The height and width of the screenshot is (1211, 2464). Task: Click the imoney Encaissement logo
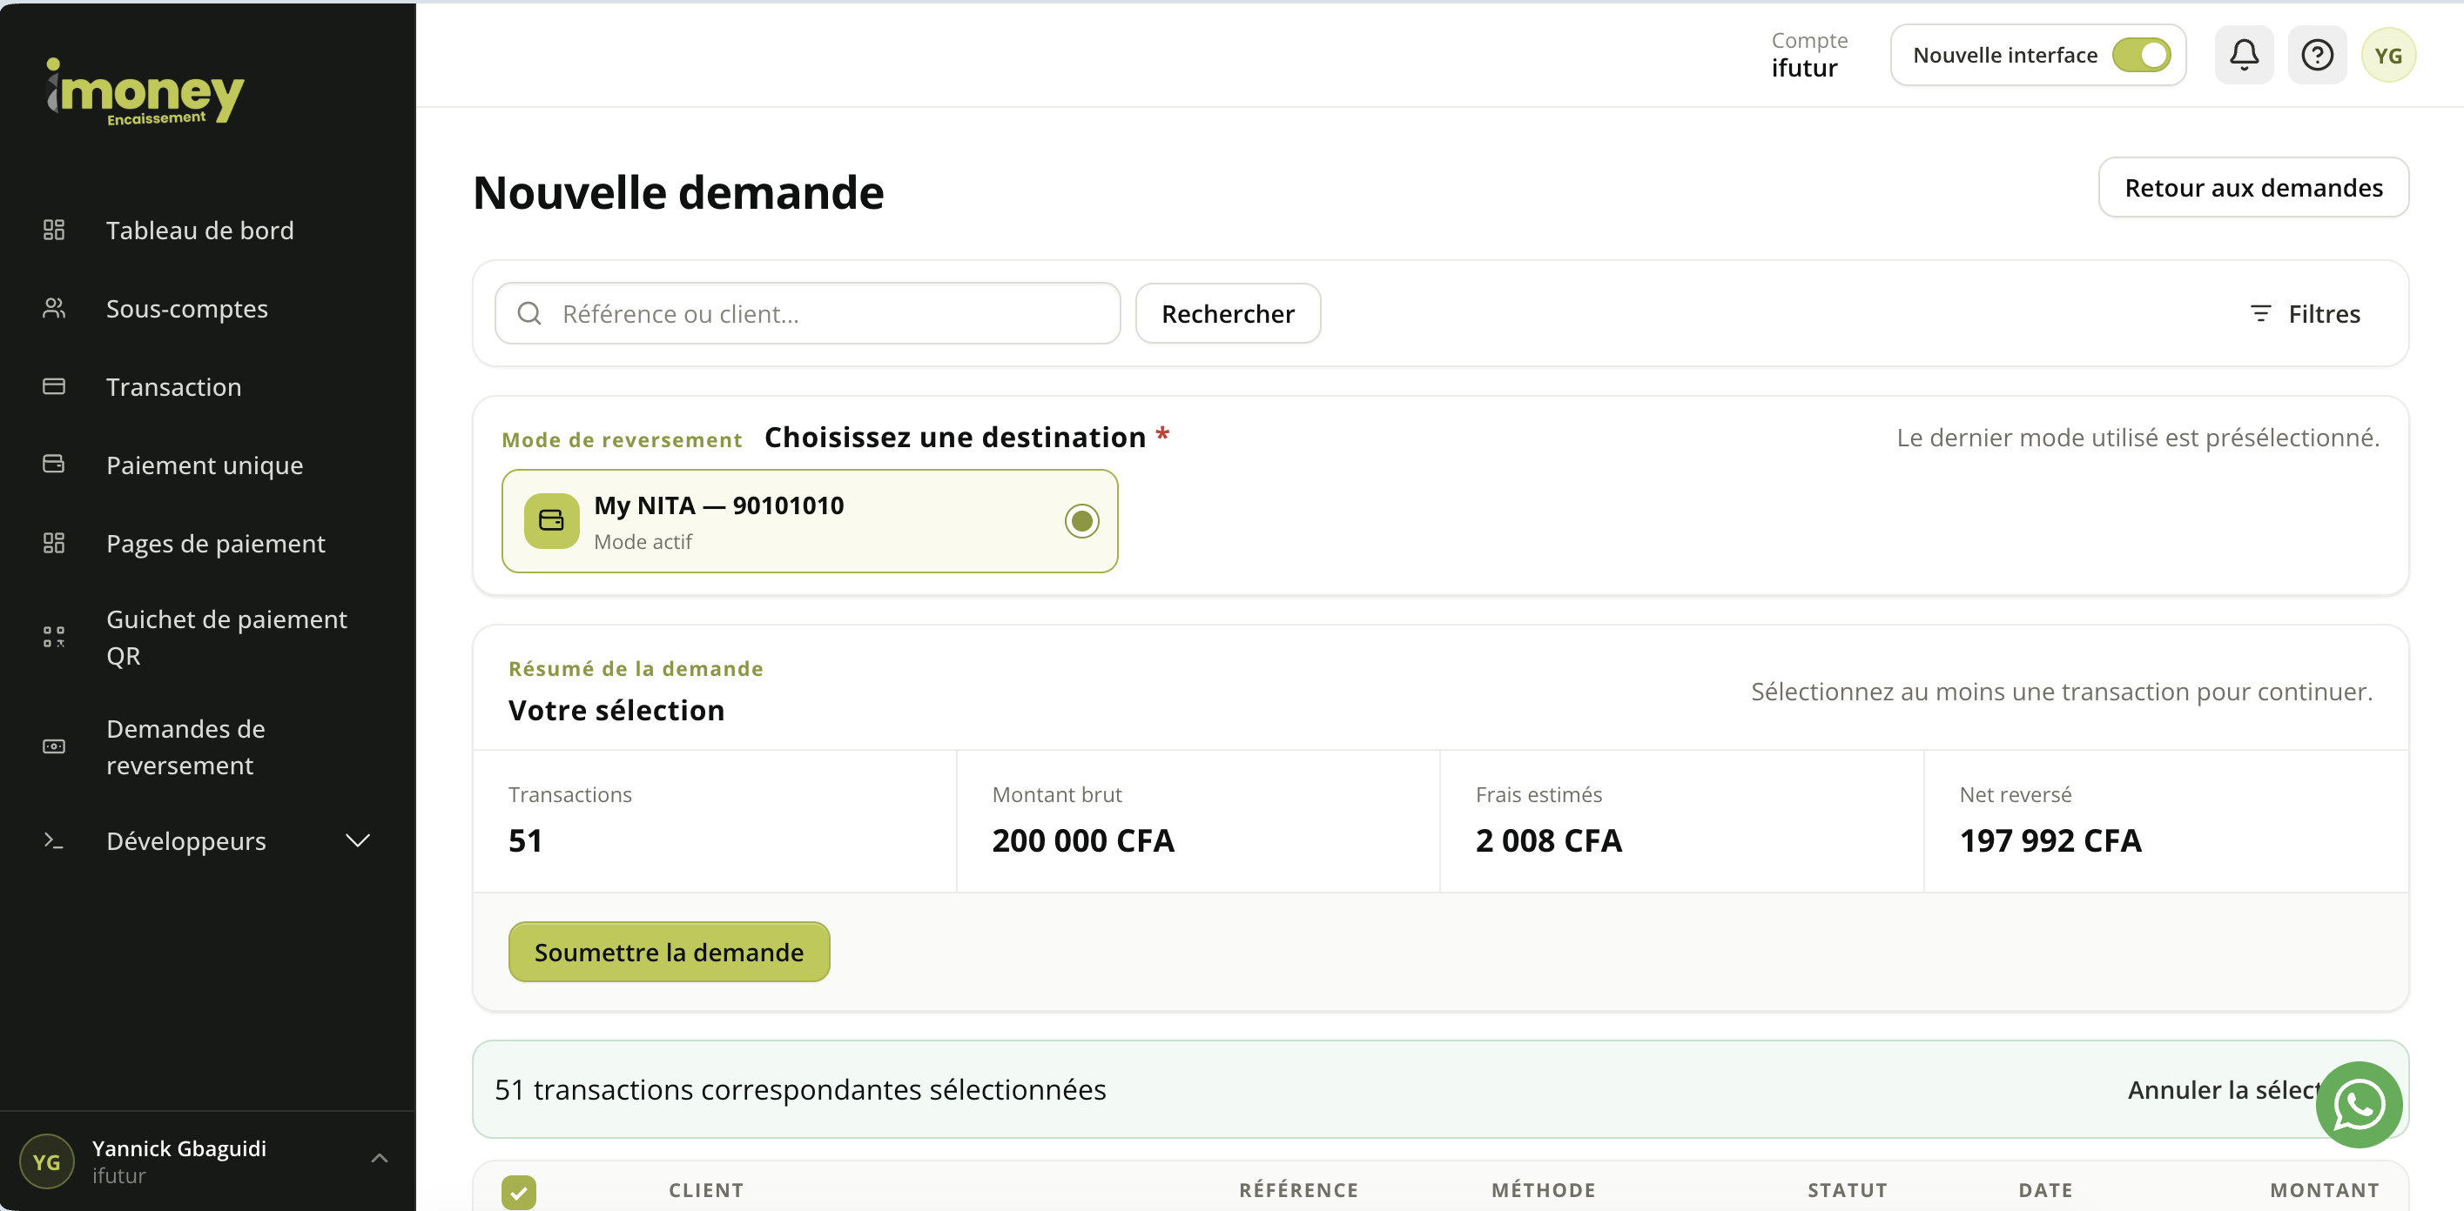tap(145, 91)
